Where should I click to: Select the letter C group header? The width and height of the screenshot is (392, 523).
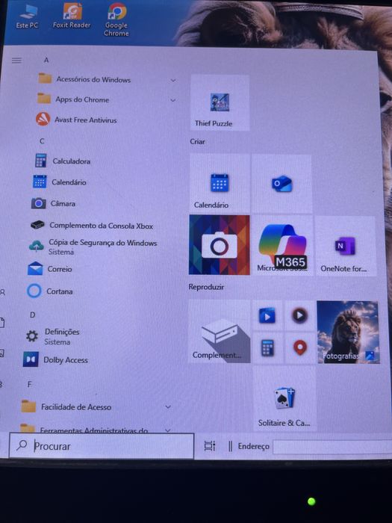pyautogui.click(x=42, y=141)
